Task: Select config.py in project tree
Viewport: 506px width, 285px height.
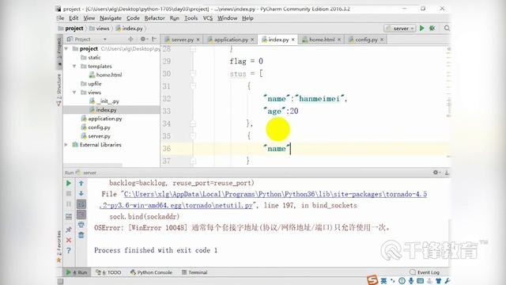Action: tap(96, 127)
